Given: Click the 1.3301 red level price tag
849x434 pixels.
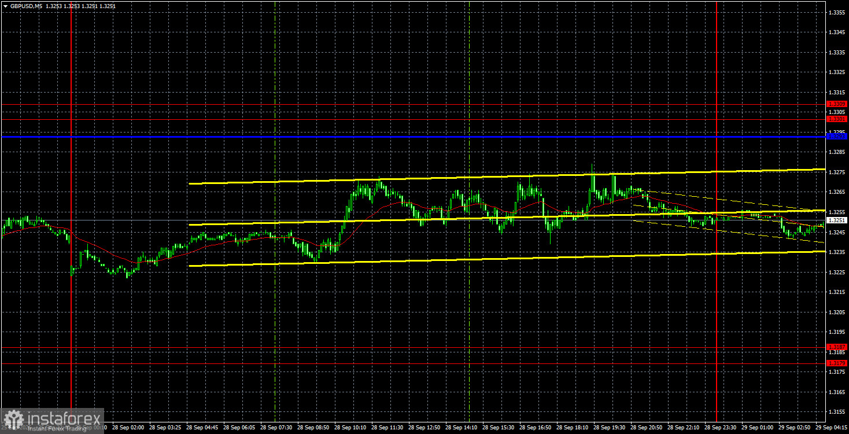Looking at the screenshot, I should (837, 119).
